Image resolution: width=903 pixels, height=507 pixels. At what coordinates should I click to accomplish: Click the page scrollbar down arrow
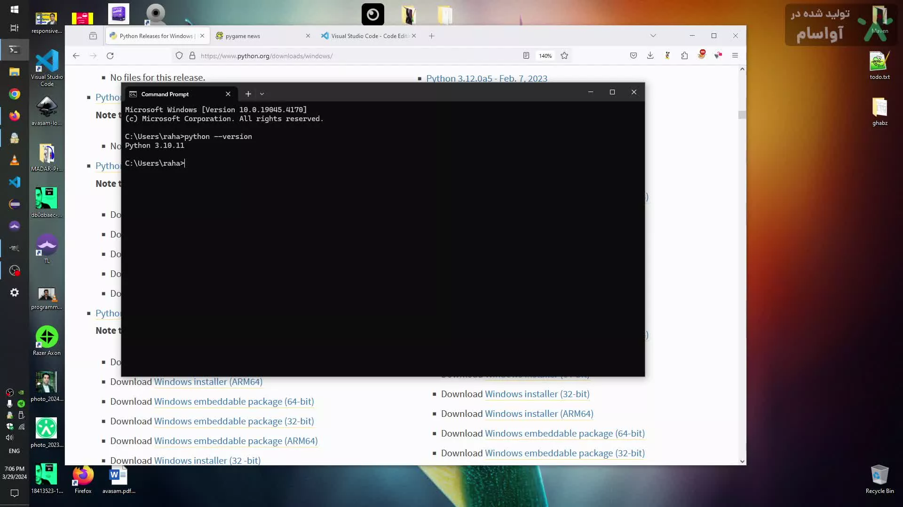742,461
